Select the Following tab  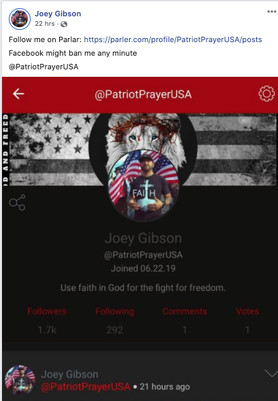(x=115, y=311)
